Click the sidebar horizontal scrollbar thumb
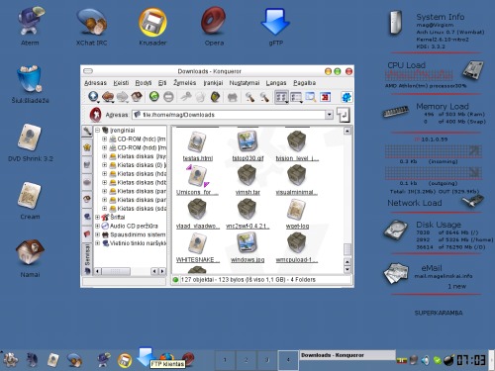 tap(116, 271)
